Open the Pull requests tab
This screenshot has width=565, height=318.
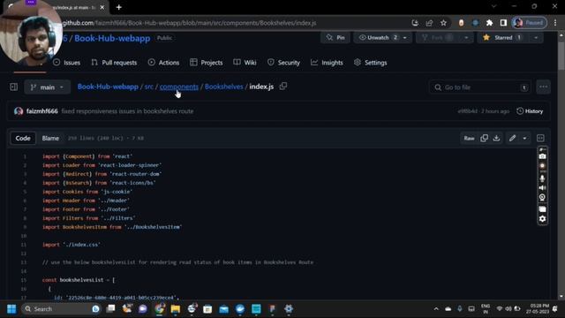[x=114, y=63]
